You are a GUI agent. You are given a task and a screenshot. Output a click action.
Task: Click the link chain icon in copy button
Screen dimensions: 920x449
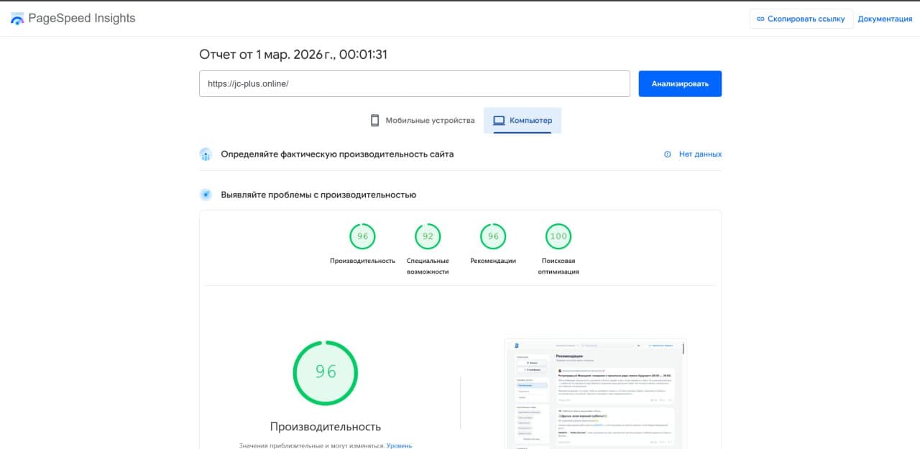tap(760, 19)
